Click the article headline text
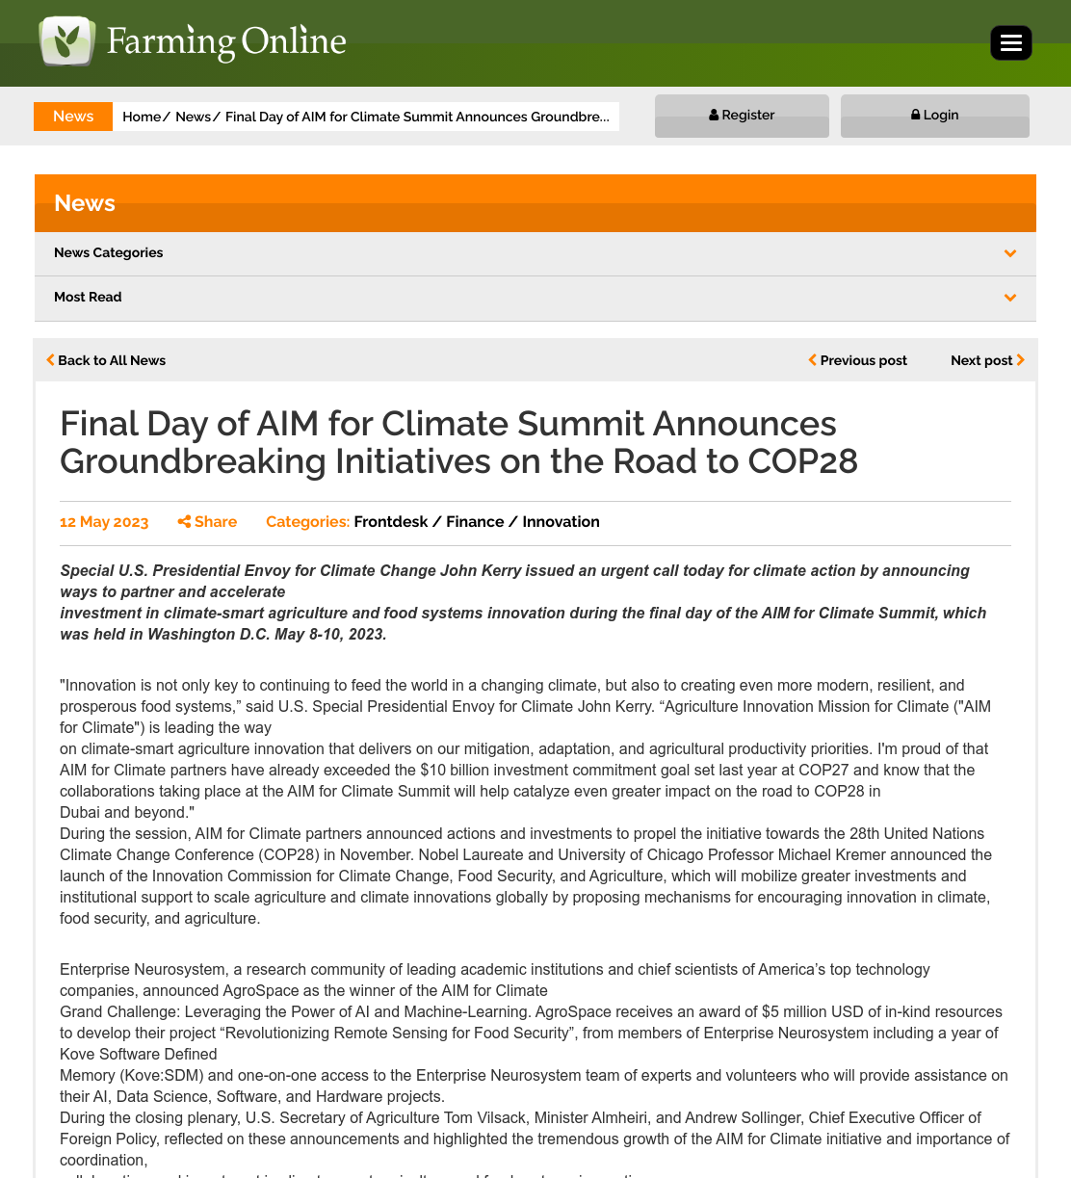Viewport: 1071px width, 1178px height. (x=458, y=442)
